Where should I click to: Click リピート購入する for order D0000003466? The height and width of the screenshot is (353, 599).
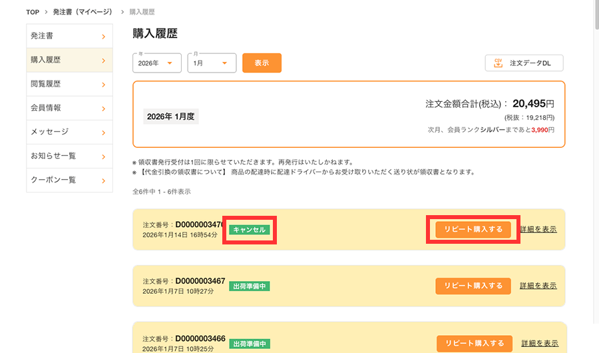point(475,343)
